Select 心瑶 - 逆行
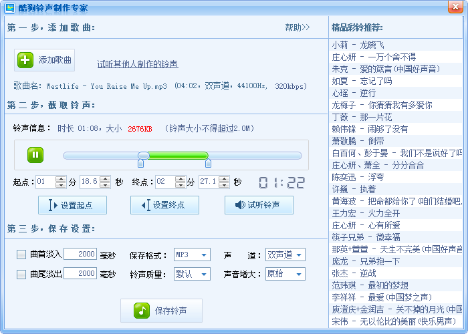Screen dimensions: 468x334 (x=396, y=93)
